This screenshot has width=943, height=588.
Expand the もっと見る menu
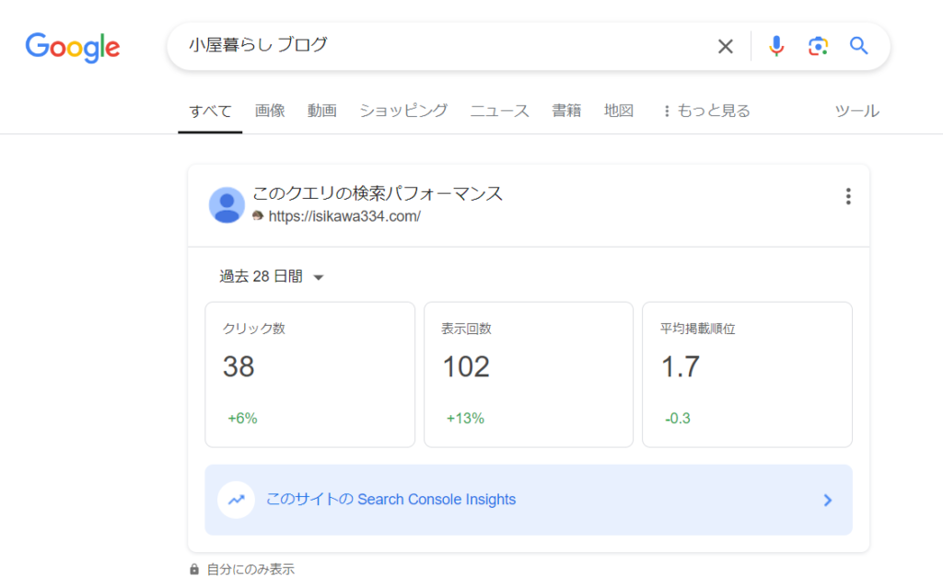[706, 110]
